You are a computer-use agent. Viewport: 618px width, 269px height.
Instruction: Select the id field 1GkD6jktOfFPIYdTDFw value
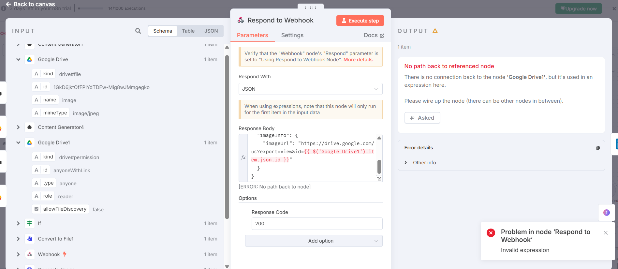pyautogui.click(x=41, y=87)
